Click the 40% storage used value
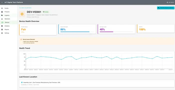The height and width of the screenshot is (90, 175). (x=102, y=29)
